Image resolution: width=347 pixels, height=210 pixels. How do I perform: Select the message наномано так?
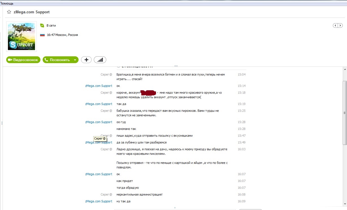click(x=126, y=129)
